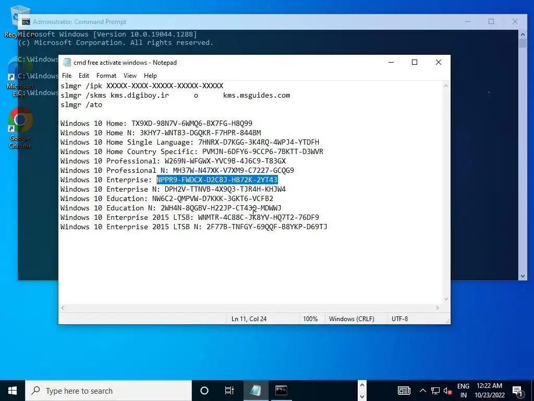Viewport: 534px width, 401px height.
Task: Open Notepad Help menu
Action: point(150,76)
